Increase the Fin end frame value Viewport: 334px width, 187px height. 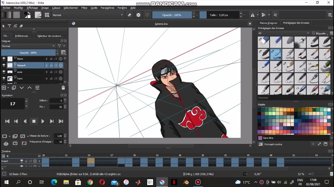[65, 106]
